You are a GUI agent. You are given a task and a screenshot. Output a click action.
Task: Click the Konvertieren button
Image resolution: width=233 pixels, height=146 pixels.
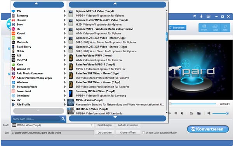point(208,129)
